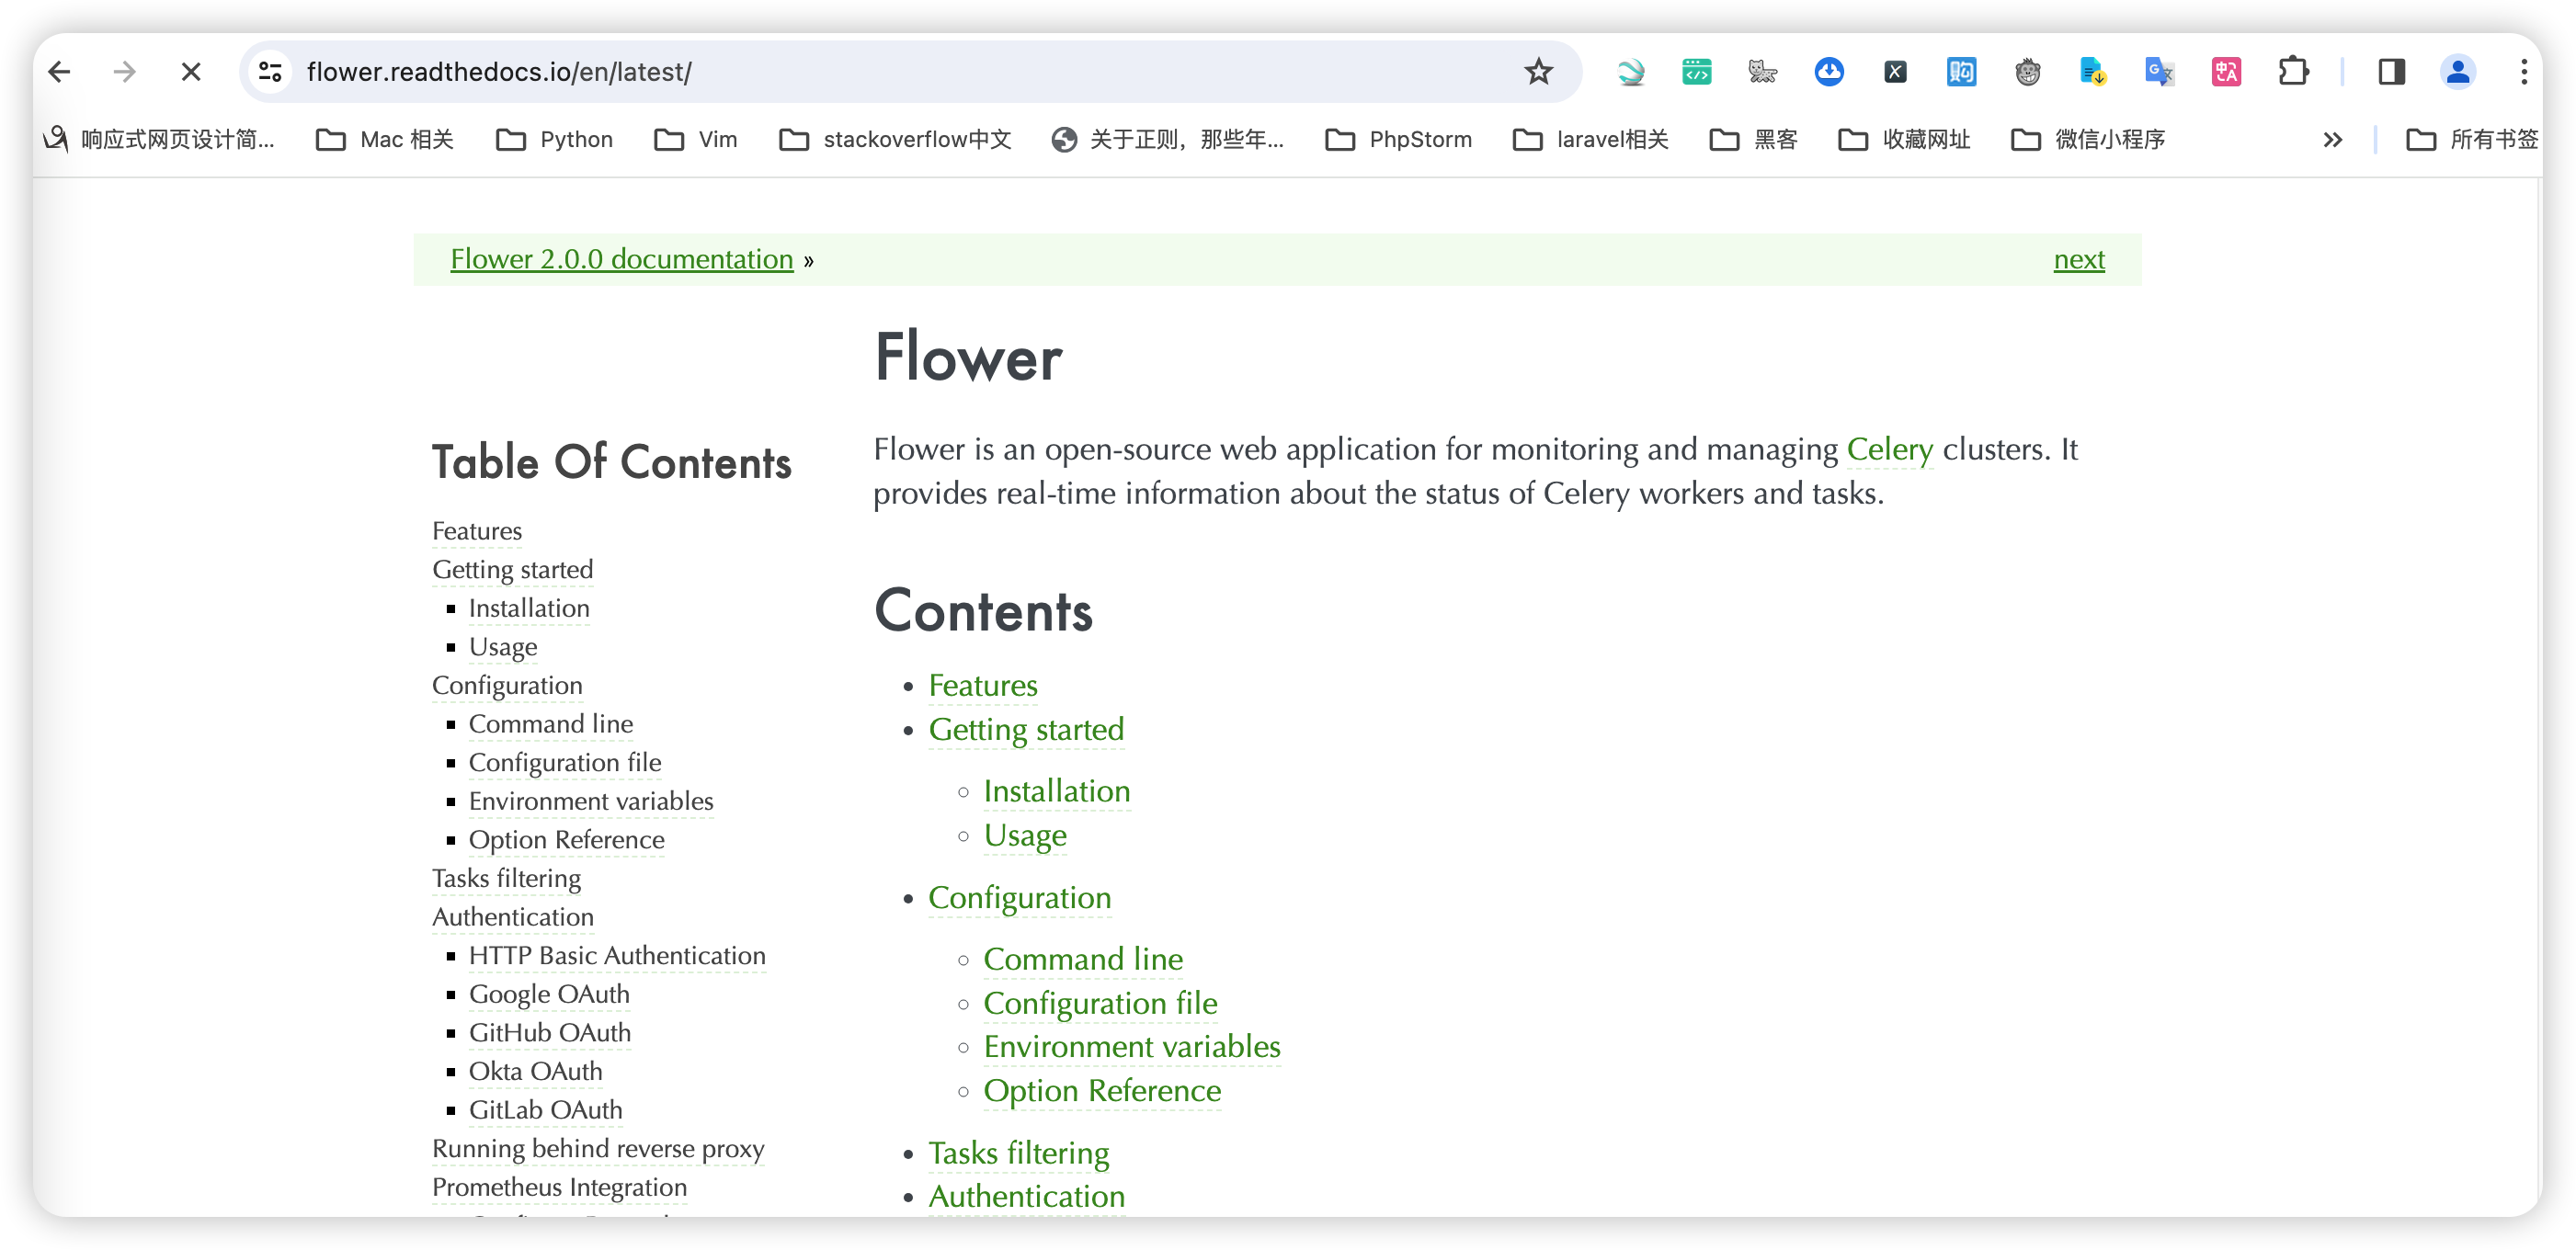Viewport: 2576px width, 1250px height.
Task: Open GitLab OAuth in the sidebar
Action: coord(546,1110)
